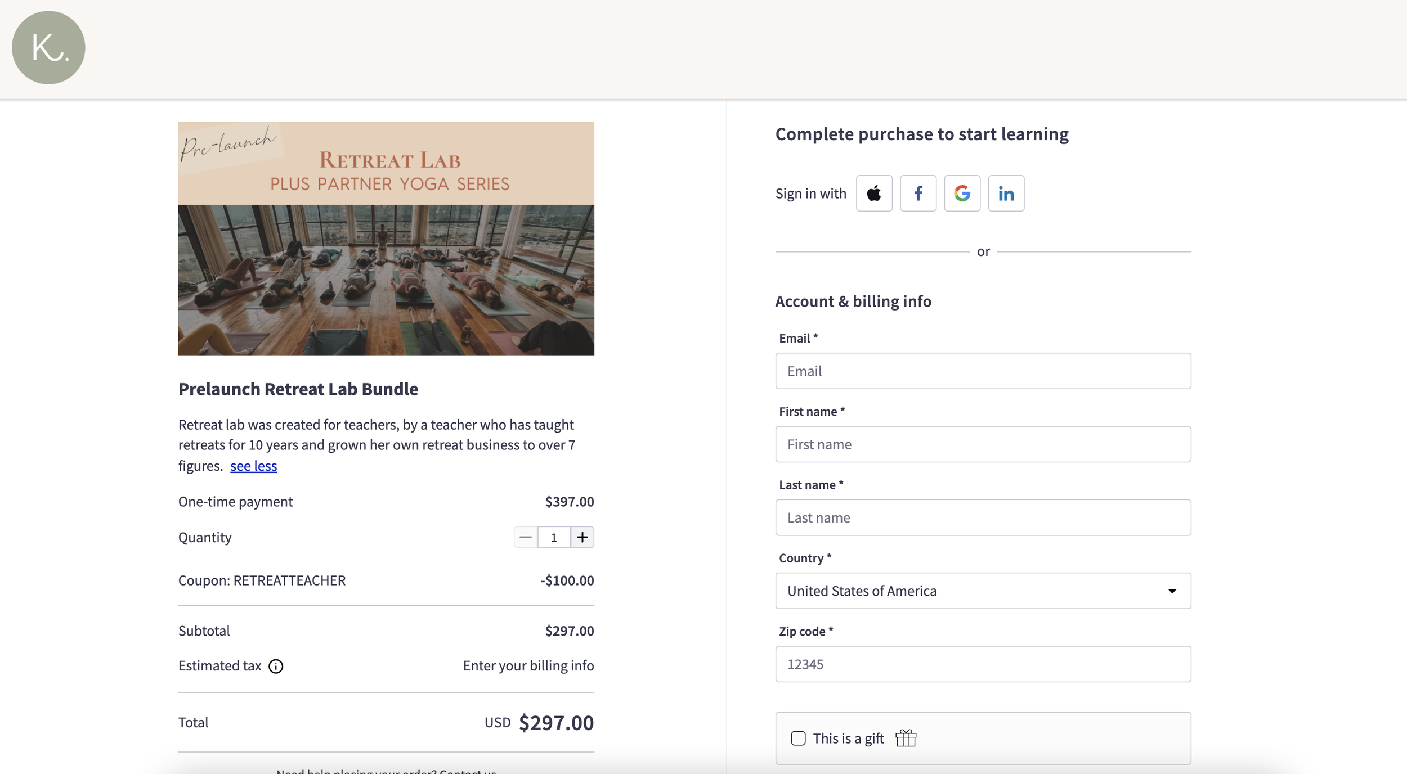Click the 'Subtotal' label
Screen dimensions: 1407x774
[x=204, y=631]
